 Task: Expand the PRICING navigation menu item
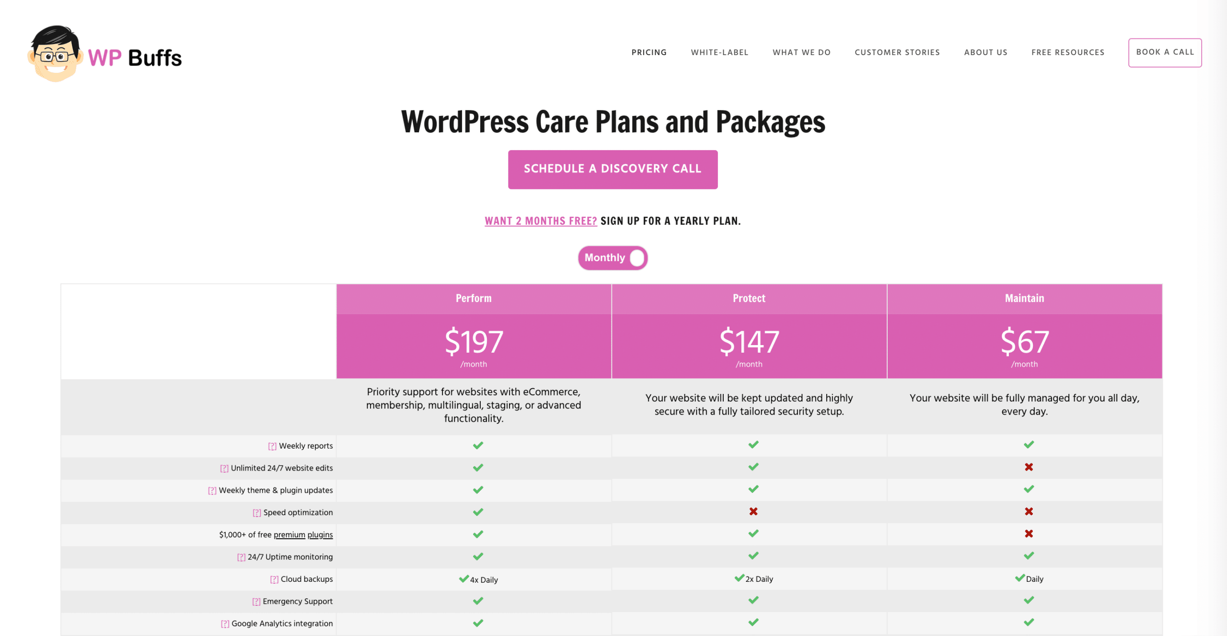pyautogui.click(x=649, y=52)
